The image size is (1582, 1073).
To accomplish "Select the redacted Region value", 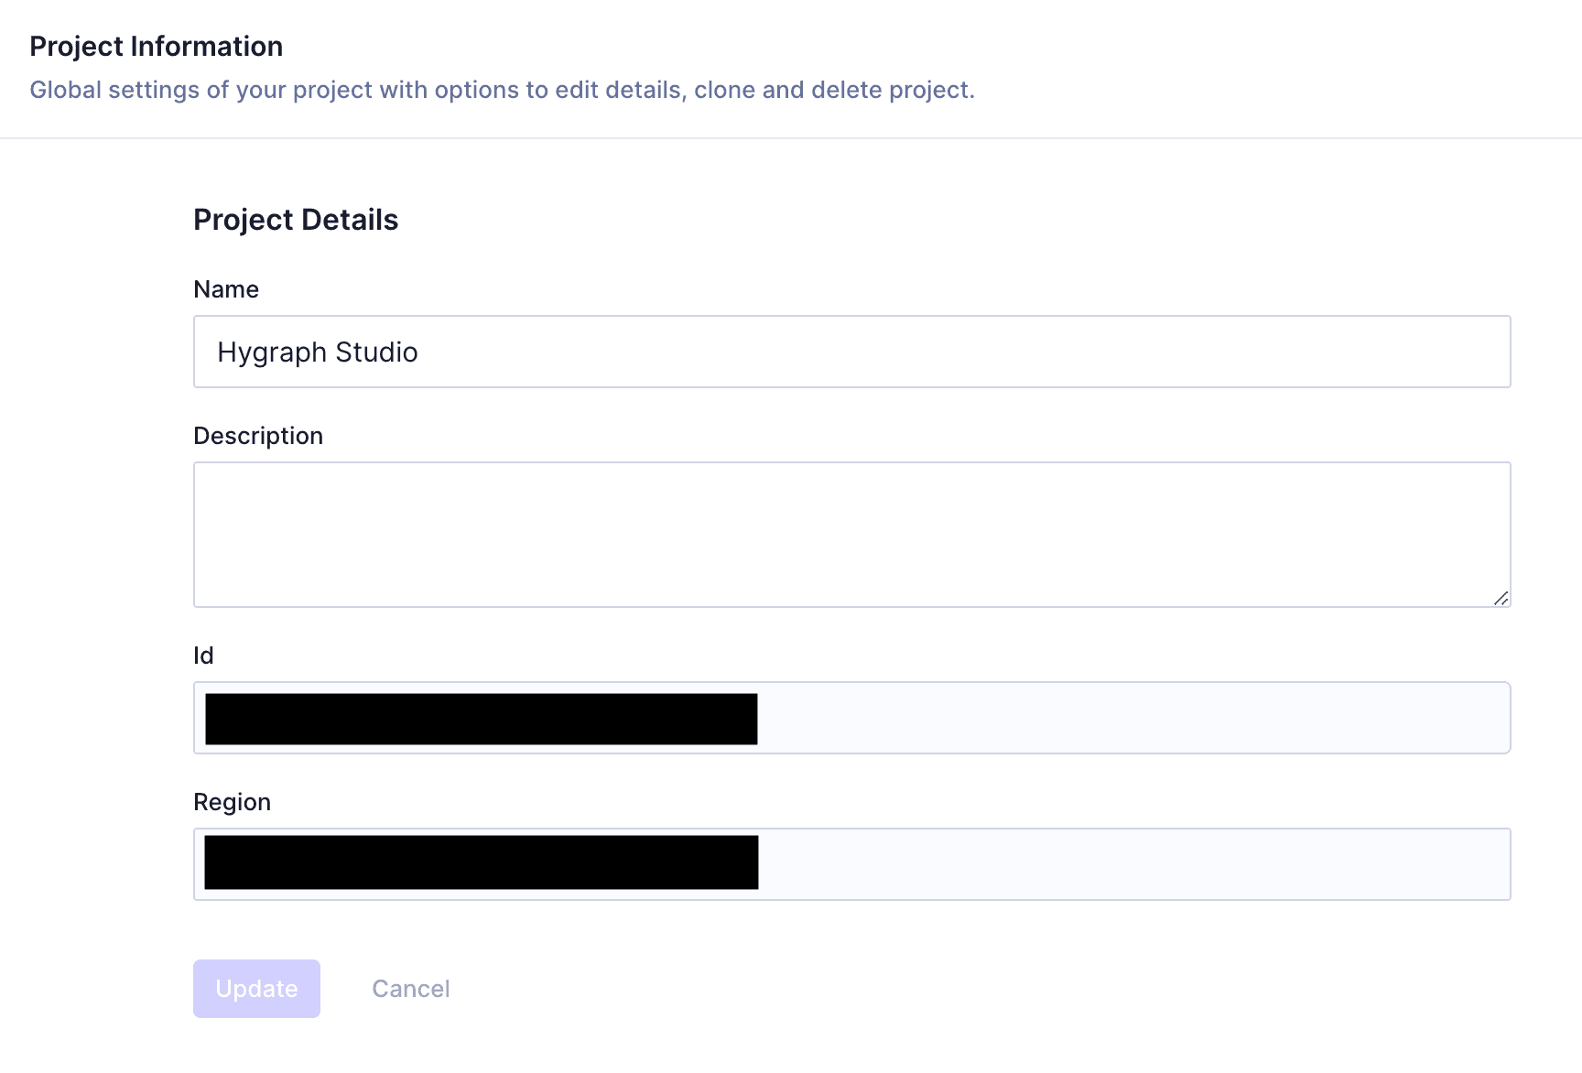I will click(480, 862).
